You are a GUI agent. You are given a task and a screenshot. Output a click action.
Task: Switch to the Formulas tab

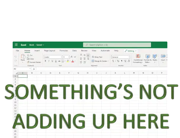pos(64,51)
